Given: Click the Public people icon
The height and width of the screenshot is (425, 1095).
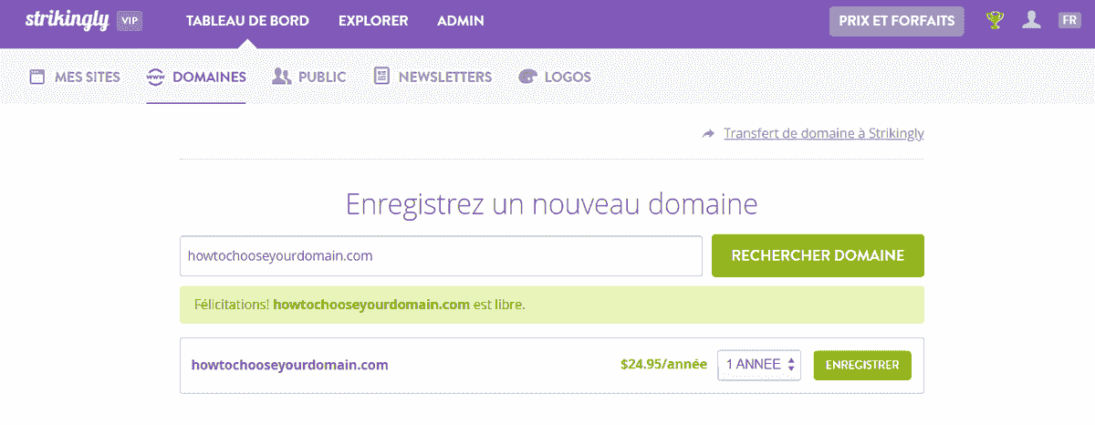Looking at the screenshot, I should pyautogui.click(x=281, y=77).
